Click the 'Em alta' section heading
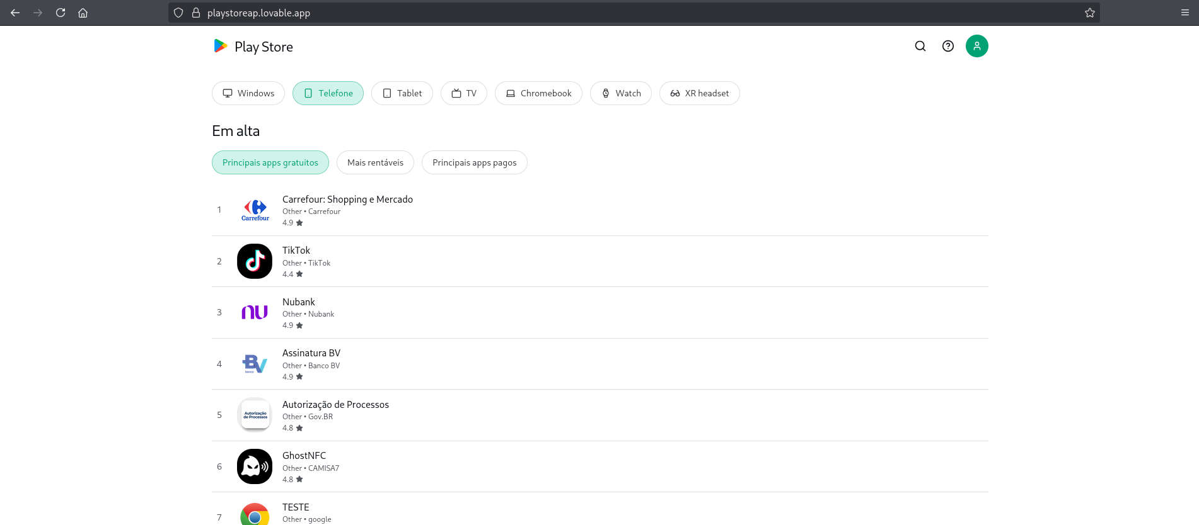The height and width of the screenshot is (525, 1199). pyautogui.click(x=236, y=131)
